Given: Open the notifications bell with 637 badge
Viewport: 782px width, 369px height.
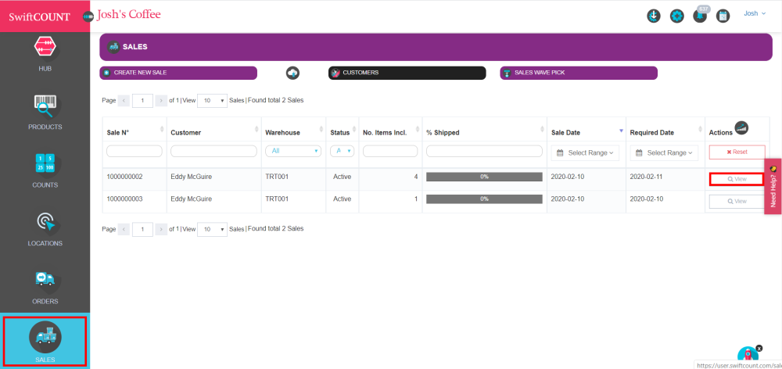Looking at the screenshot, I should [701, 15].
